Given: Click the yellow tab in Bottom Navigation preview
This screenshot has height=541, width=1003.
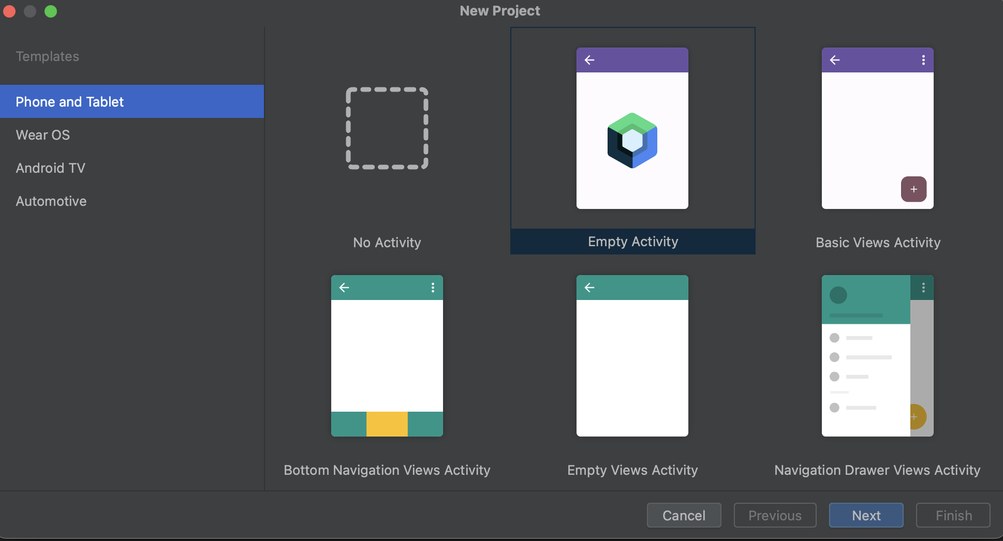Looking at the screenshot, I should 387,424.
